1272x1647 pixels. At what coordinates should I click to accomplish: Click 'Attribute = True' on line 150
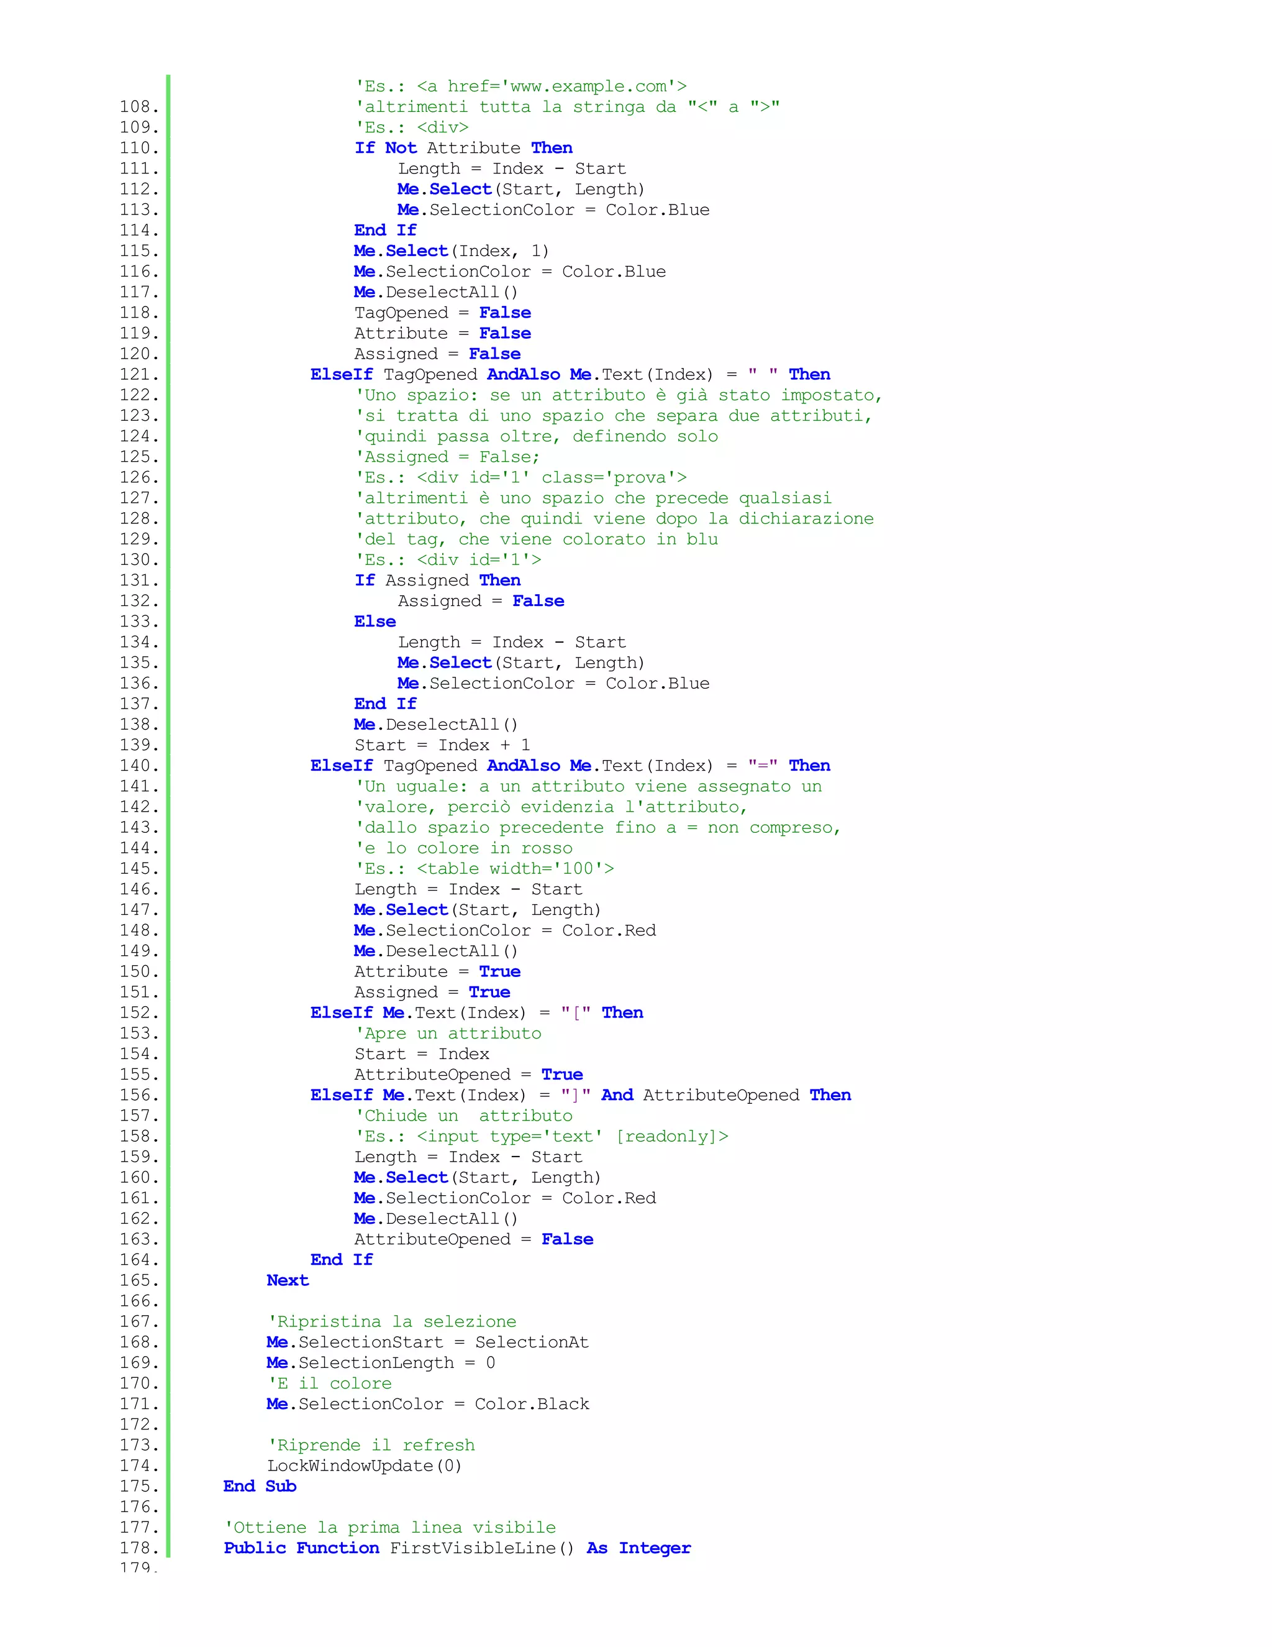click(437, 972)
